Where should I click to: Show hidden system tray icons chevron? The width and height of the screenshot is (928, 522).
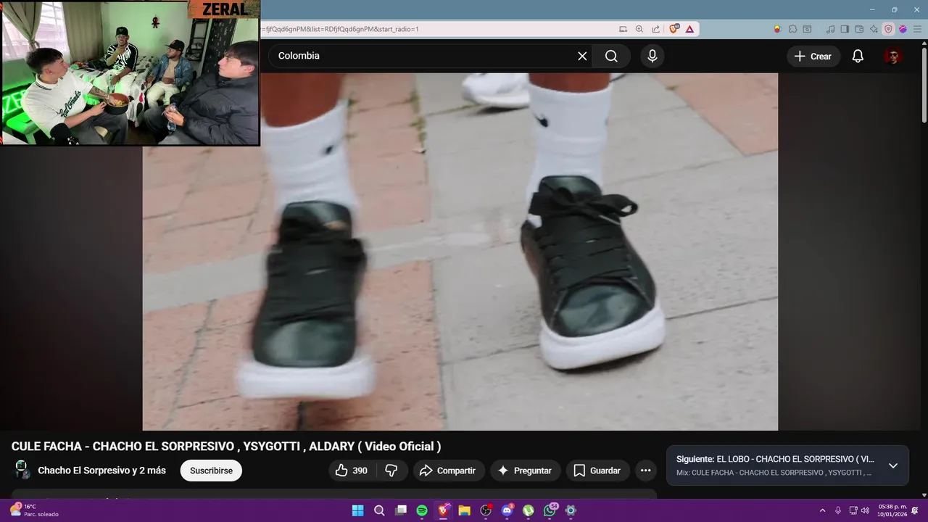(x=822, y=510)
